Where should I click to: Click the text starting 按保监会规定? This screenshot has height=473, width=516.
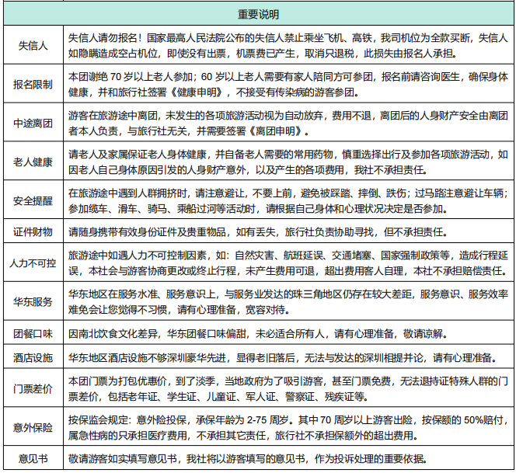click(288, 427)
